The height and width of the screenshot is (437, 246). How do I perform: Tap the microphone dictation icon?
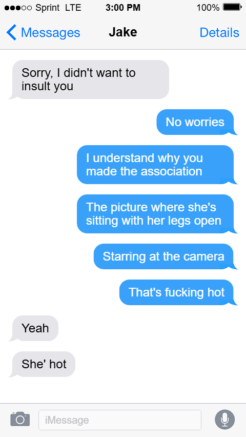pos(225,420)
